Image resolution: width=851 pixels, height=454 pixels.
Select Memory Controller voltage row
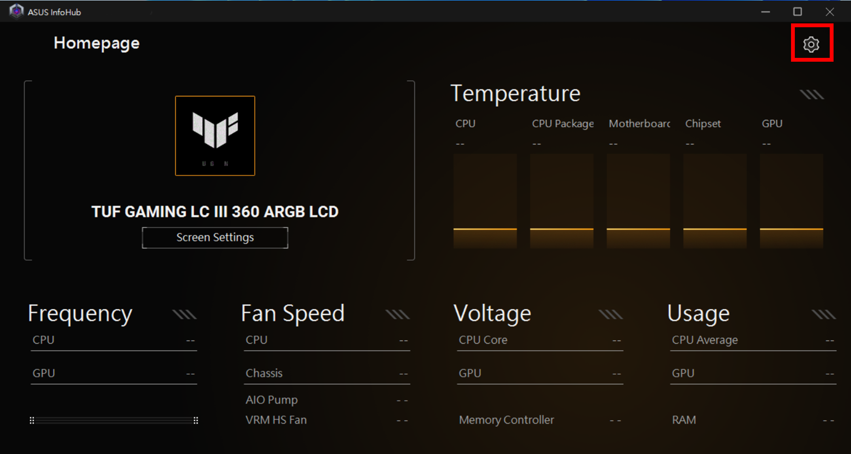tap(540, 420)
